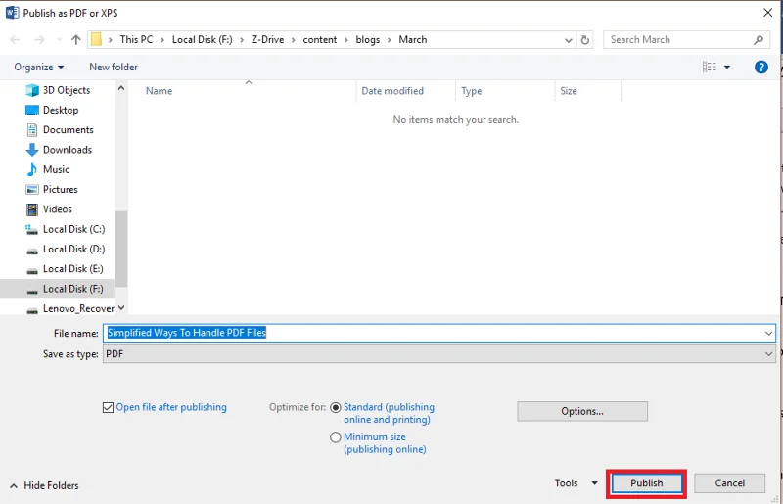Click the Up directory arrow icon
783x504 pixels.
(x=76, y=40)
